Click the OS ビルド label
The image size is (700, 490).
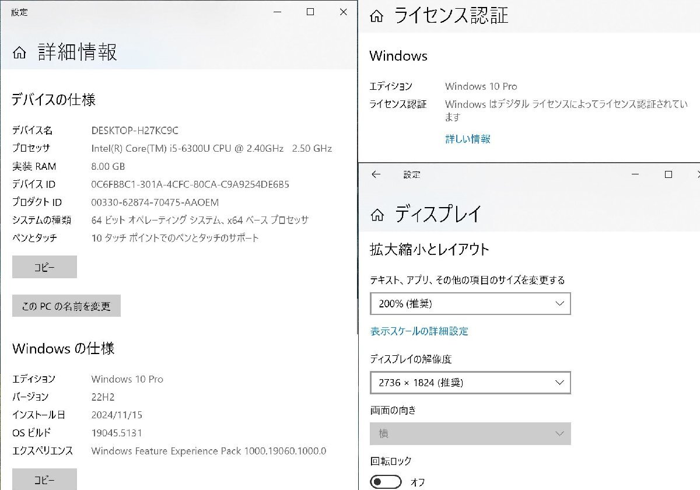point(32,433)
